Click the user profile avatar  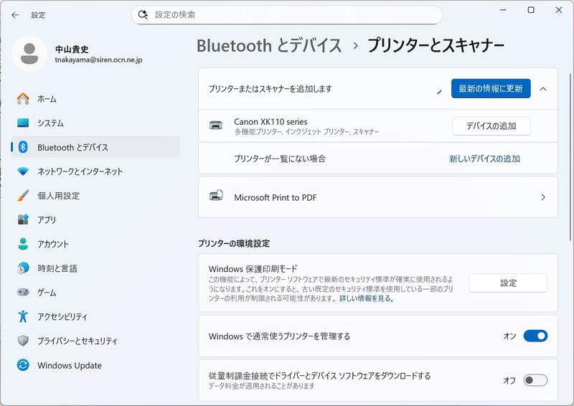tap(29, 54)
